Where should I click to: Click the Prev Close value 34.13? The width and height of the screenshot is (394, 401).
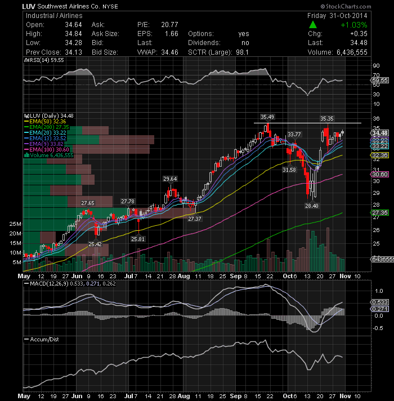pyautogui.click(x=73, y=52)
